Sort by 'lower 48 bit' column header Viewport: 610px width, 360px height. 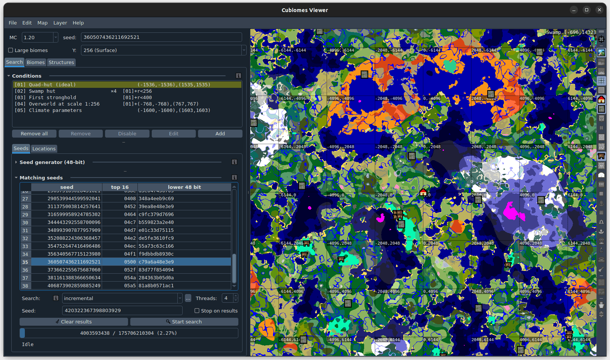pyautogui.click(x=185, y=187)
